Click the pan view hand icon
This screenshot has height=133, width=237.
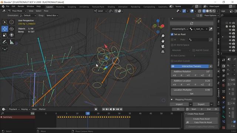163,41
